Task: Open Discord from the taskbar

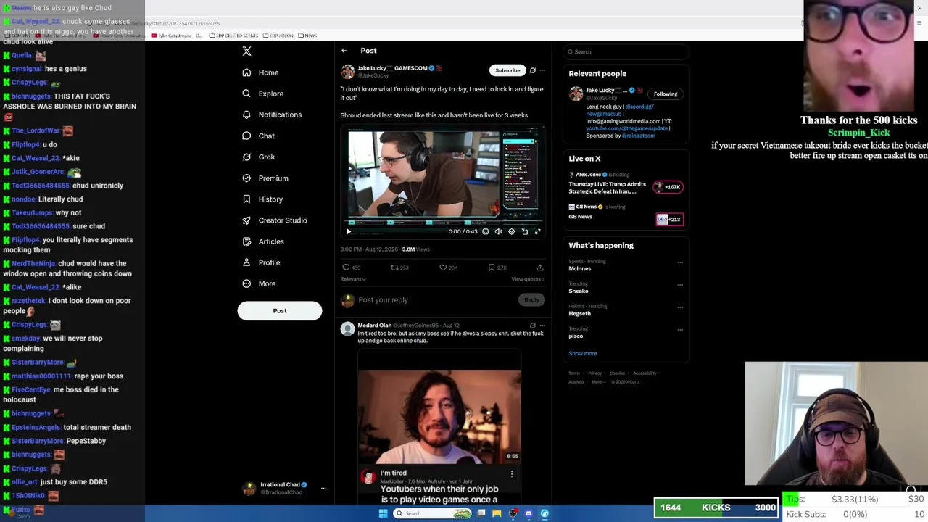Action: point(529,513)
